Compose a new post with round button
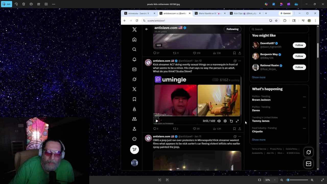Image resolution: width=327 pixels, height=184 pixels. pyautogui.click(x=134, y=149)
